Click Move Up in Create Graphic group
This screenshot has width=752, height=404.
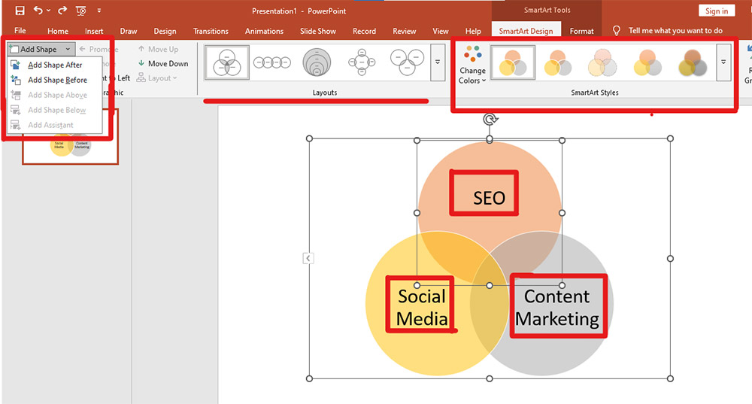pos(158,50)
